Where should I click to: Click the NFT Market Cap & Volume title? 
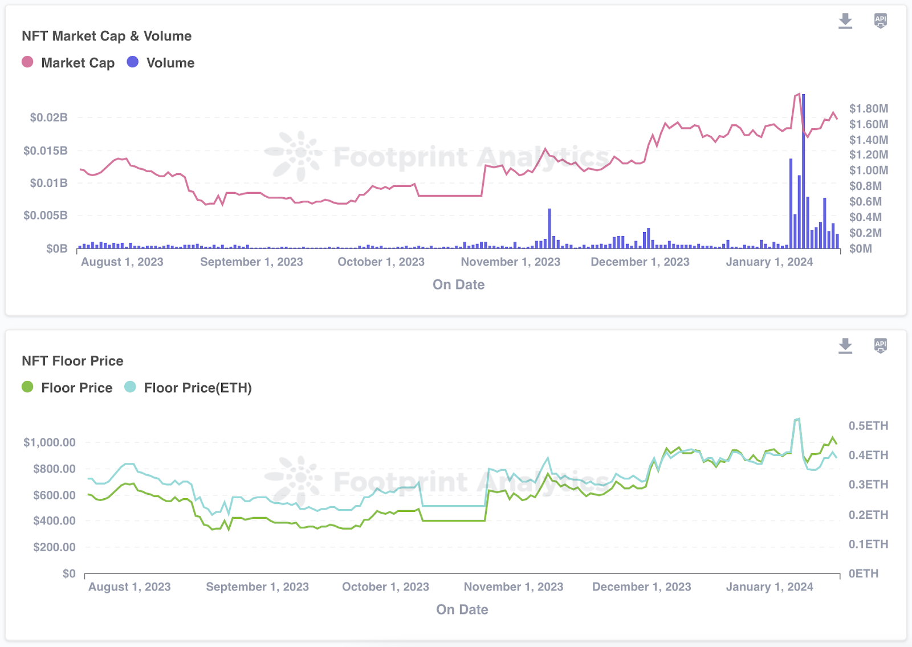(x=107, y=36)
